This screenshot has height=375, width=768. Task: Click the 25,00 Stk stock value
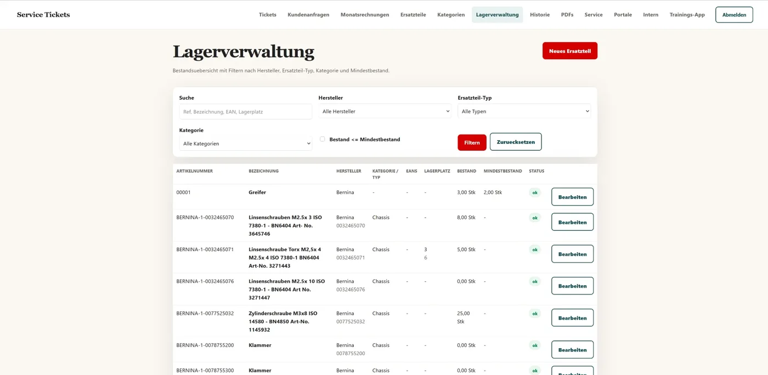[x=464, y=317]
